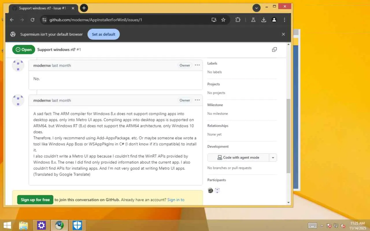Open the Windows Start button
Viewport: 370px width, 231px height.
tap(7, 225)
